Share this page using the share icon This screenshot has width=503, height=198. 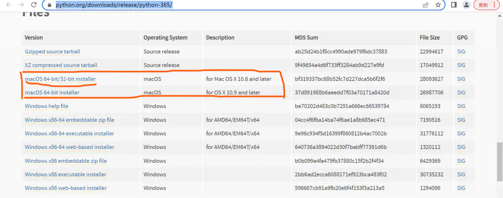425,5
